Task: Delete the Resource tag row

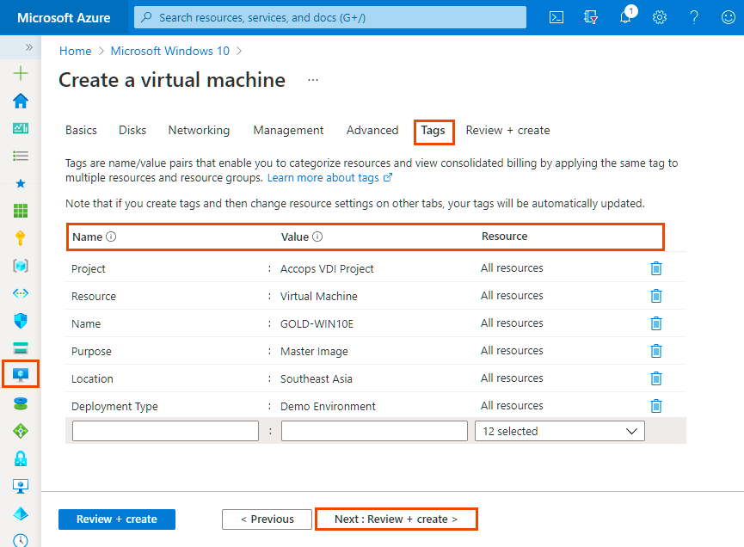Action: [656, 296]
